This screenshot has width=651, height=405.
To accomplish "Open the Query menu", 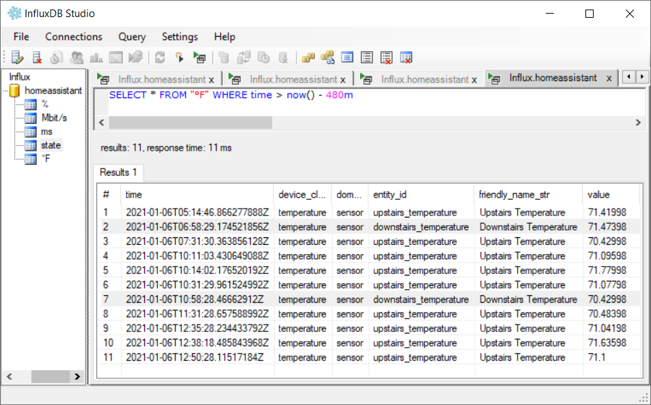I will tap(132, 37).
